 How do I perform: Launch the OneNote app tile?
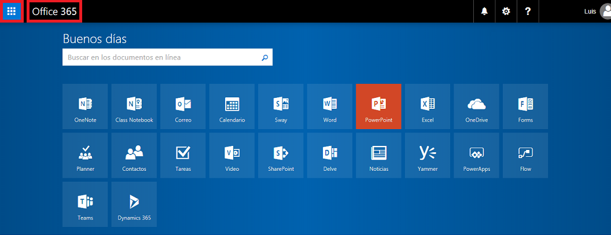point(85,106)
